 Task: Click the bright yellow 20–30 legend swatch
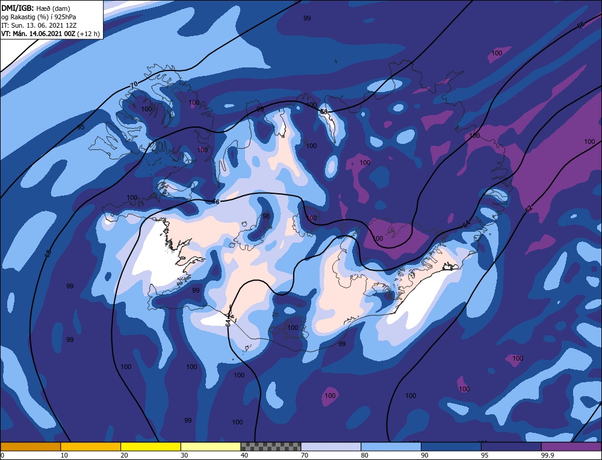pos(150,446)
